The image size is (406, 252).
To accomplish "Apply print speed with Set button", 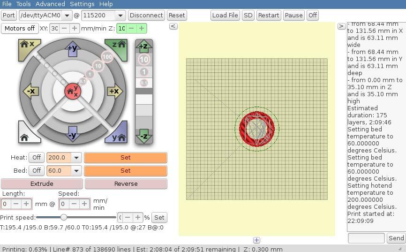I will pos(159,218).
